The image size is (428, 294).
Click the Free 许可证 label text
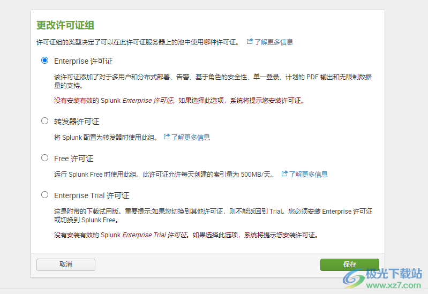(74, 159)
